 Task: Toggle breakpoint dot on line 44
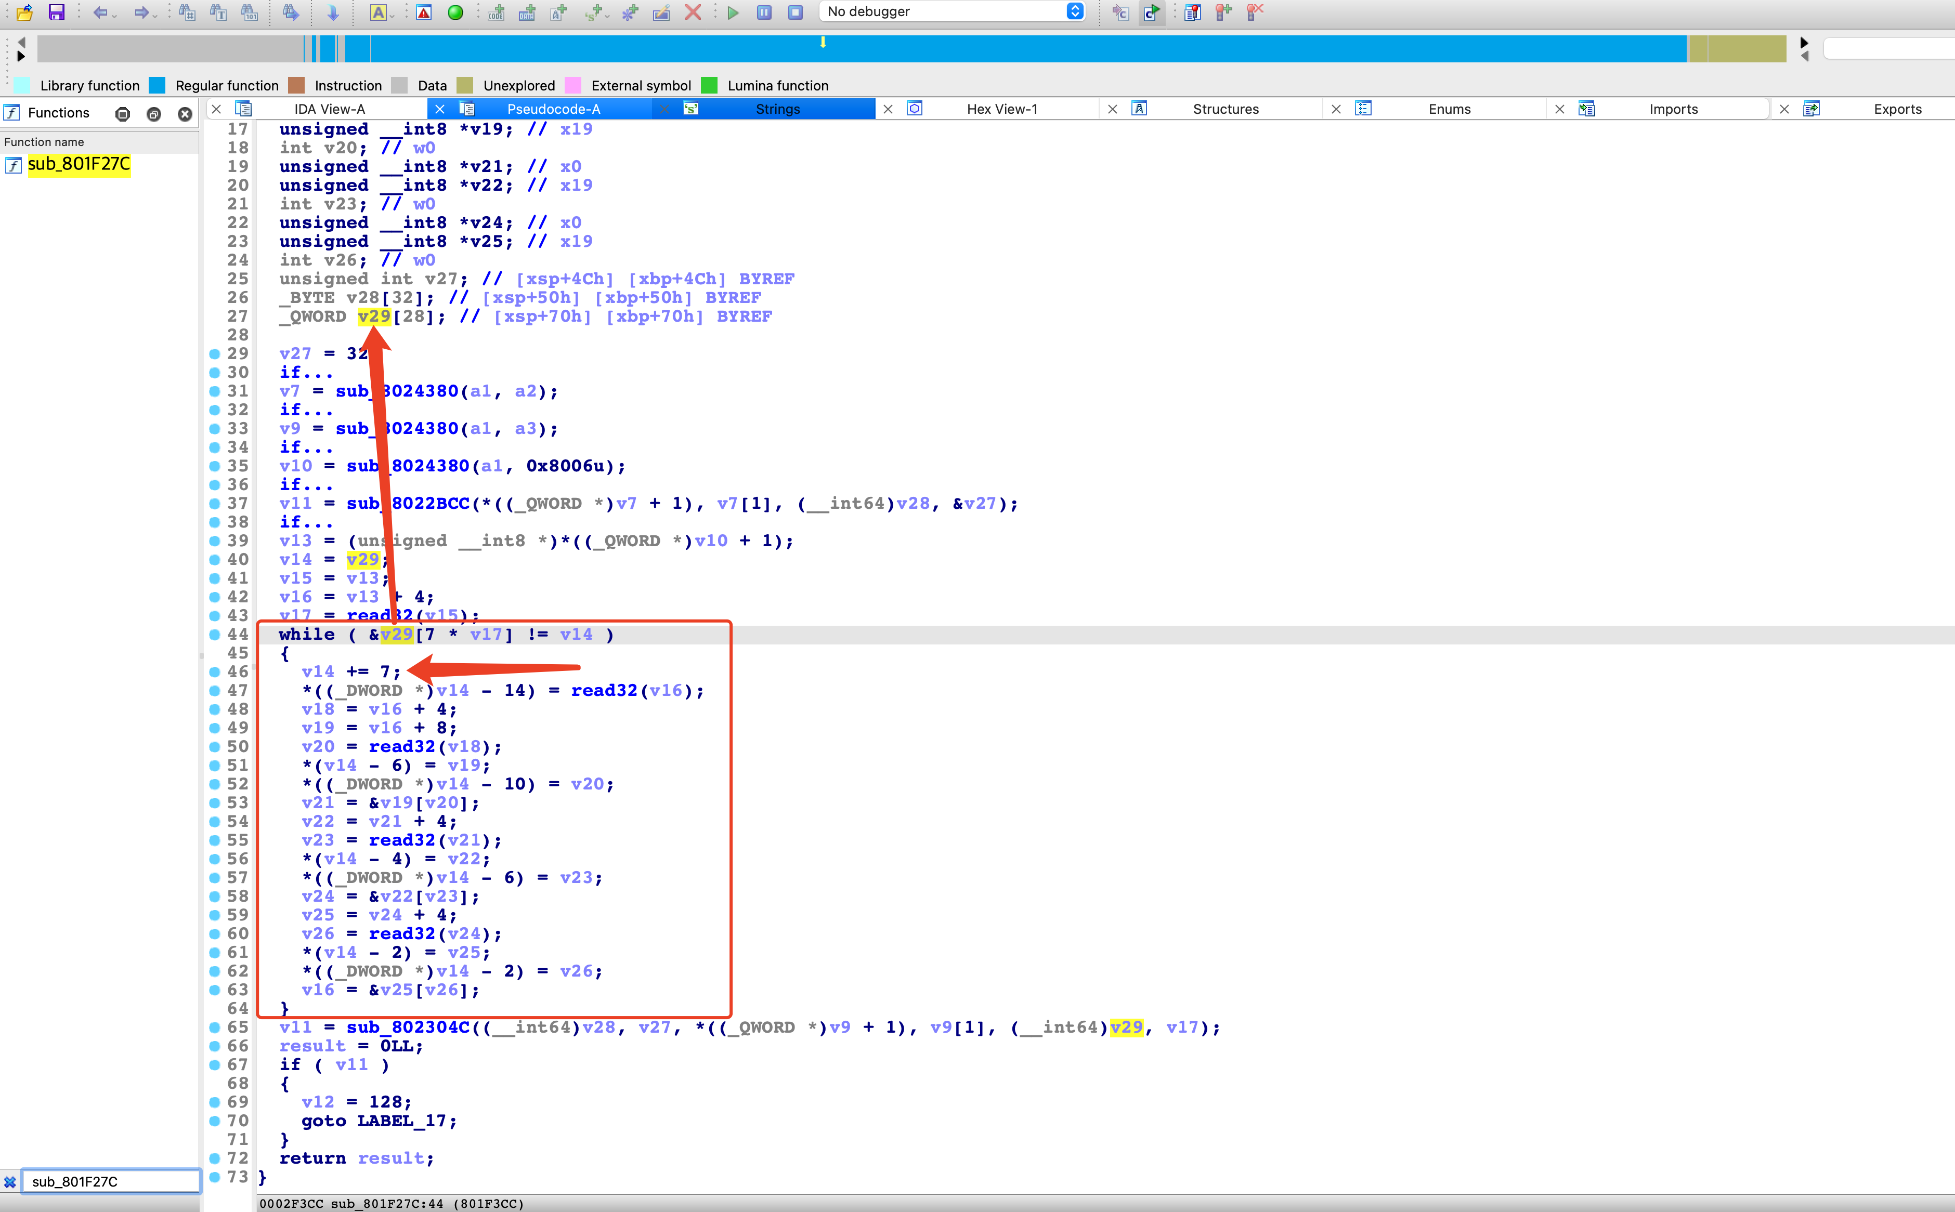[x=214, y=634]
